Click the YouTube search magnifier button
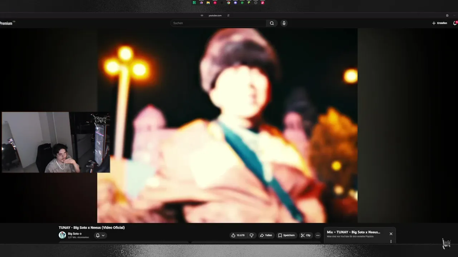The height and width of the screenshot is (257, 458). (272, 23)
